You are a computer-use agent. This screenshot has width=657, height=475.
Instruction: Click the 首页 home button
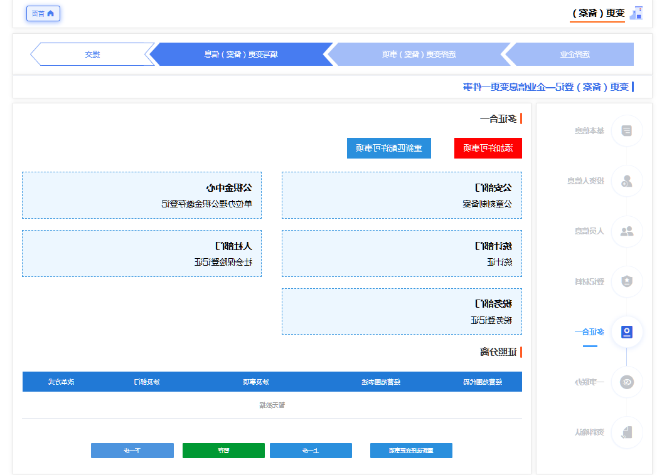click(43, 13)
